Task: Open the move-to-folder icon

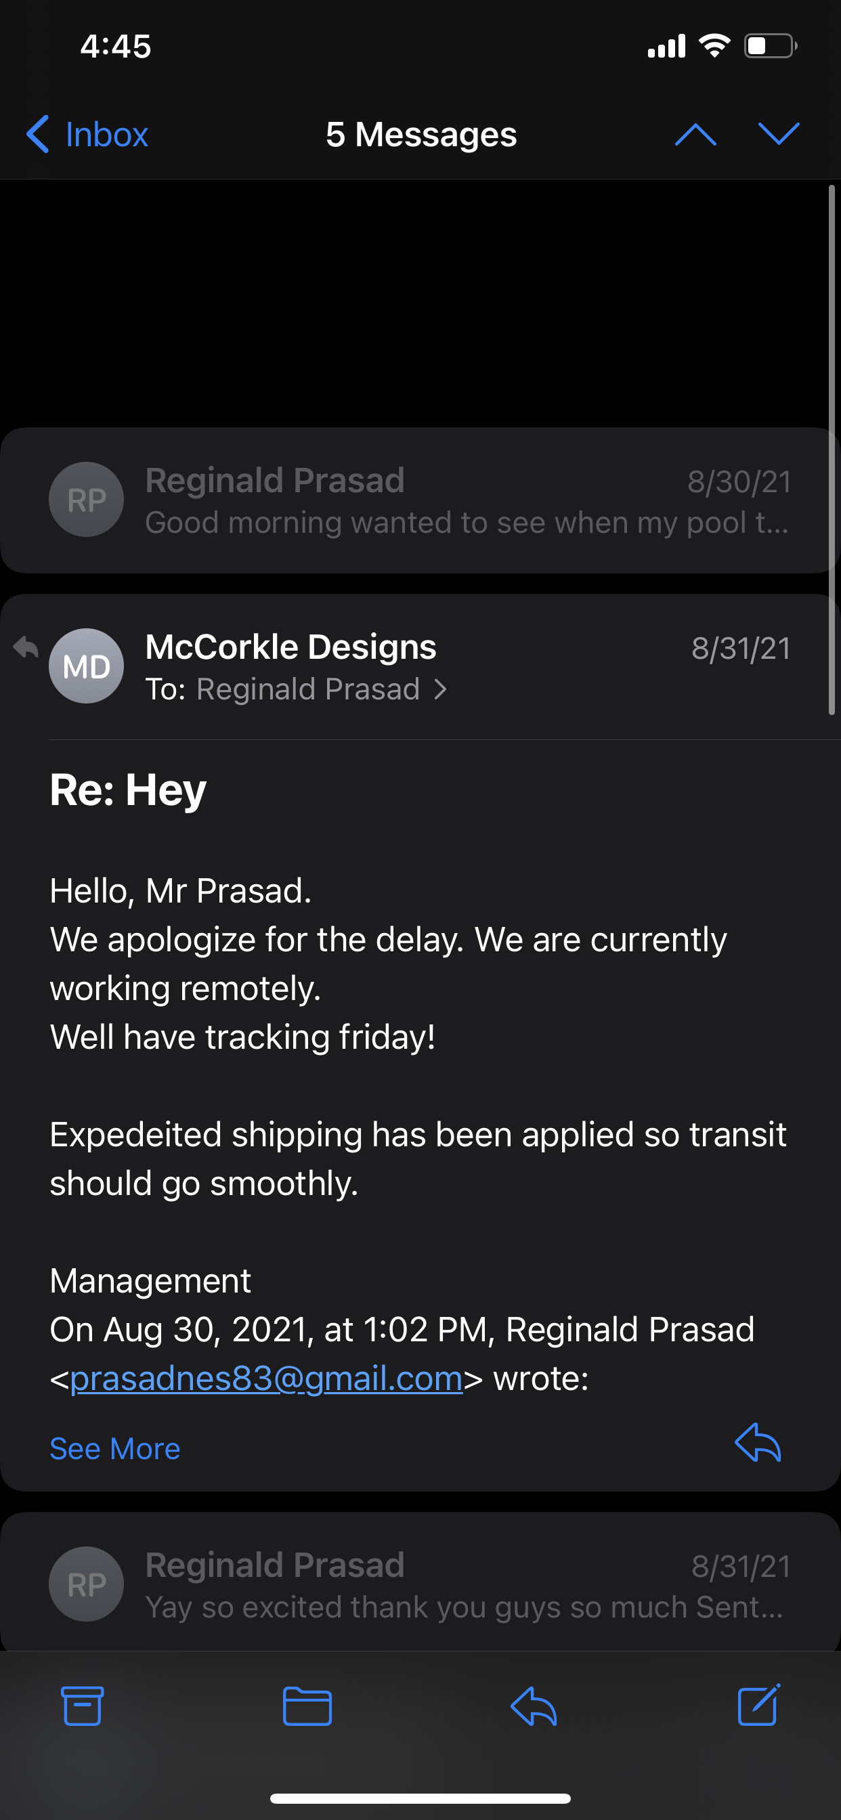Action: pyautogui.click(x=307, y=1706)
